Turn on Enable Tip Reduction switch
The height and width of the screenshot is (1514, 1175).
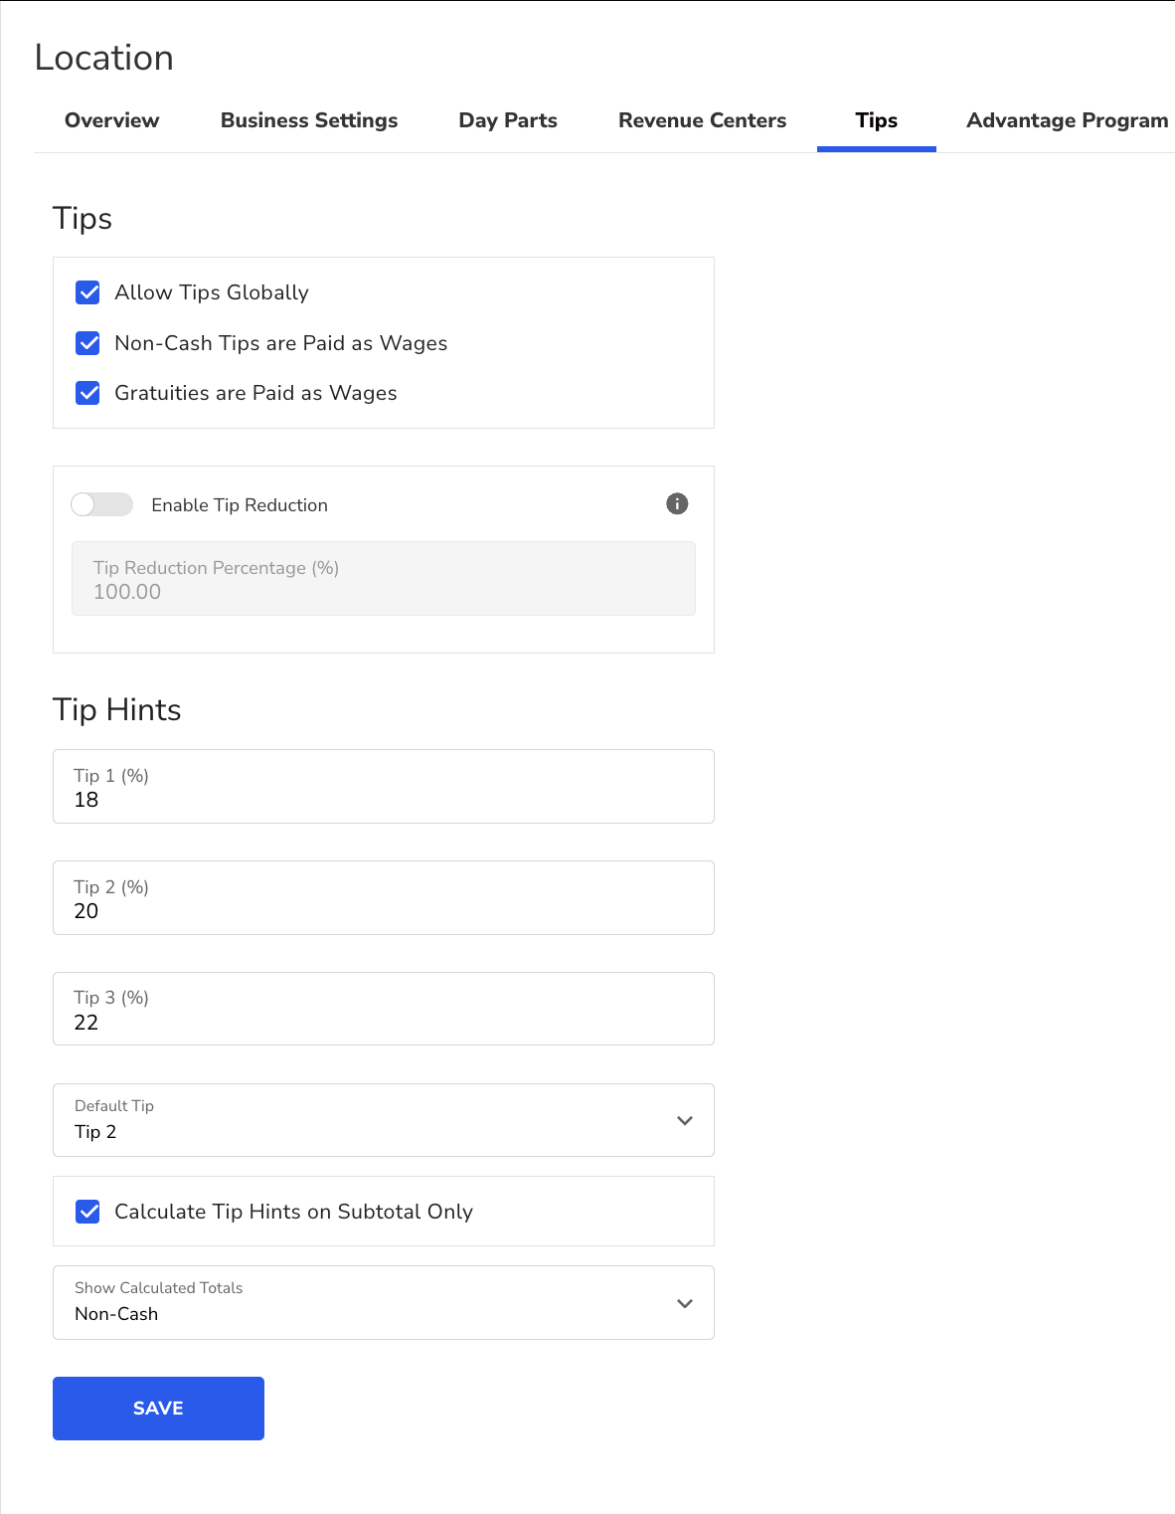pyautogui.click(x=101, y=504)
